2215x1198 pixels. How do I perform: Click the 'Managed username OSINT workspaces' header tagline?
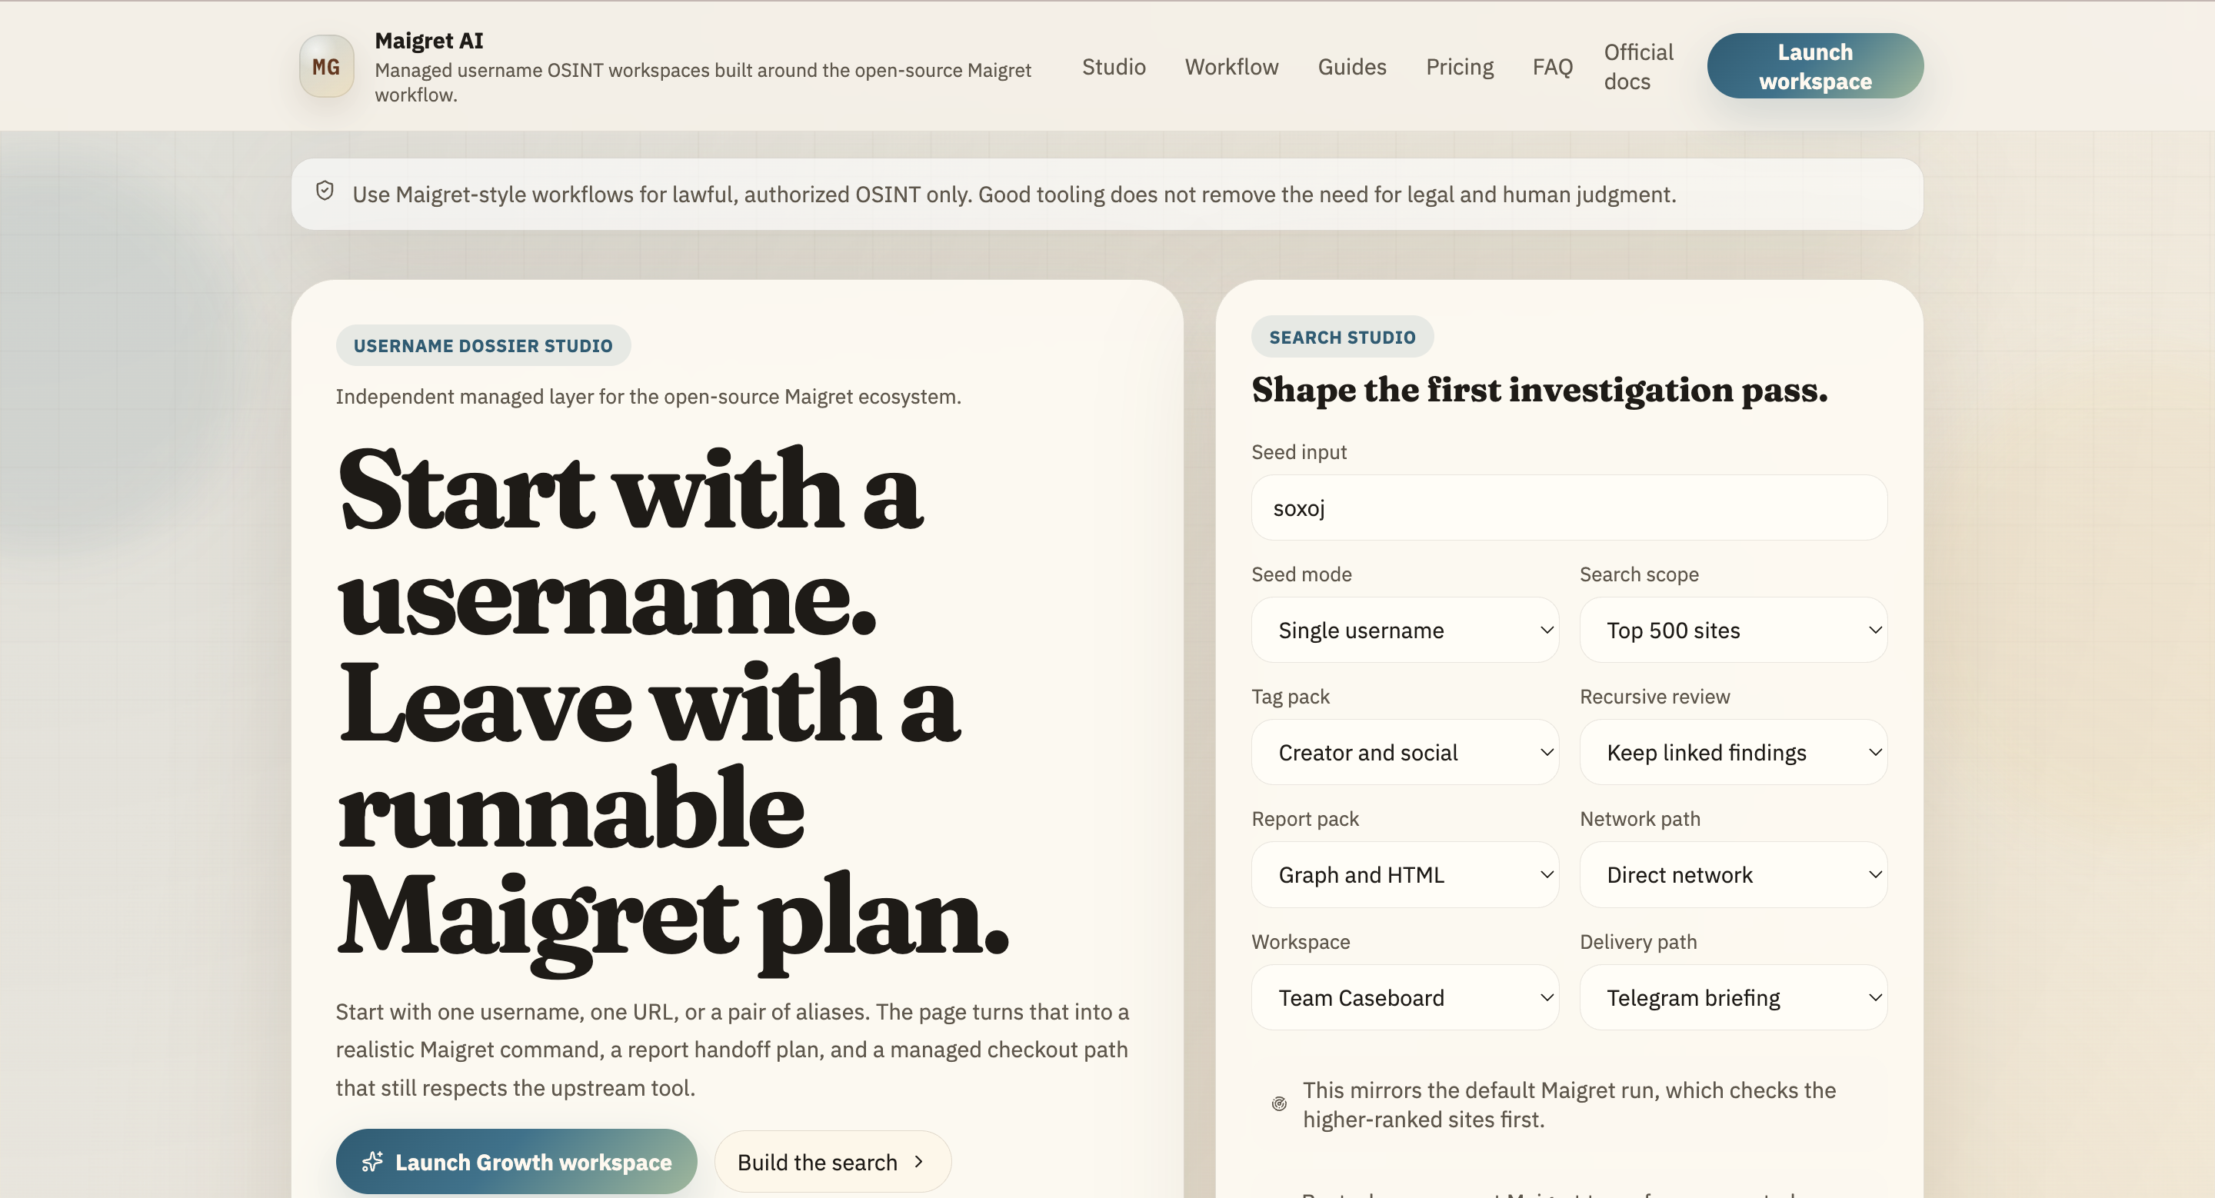click(x=702, y=82)
